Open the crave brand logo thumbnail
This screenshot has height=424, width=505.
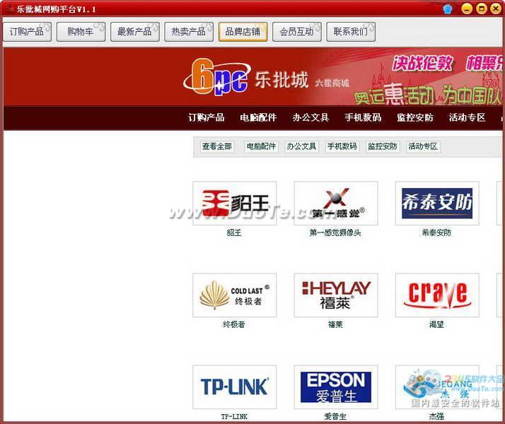click(437, 295)
